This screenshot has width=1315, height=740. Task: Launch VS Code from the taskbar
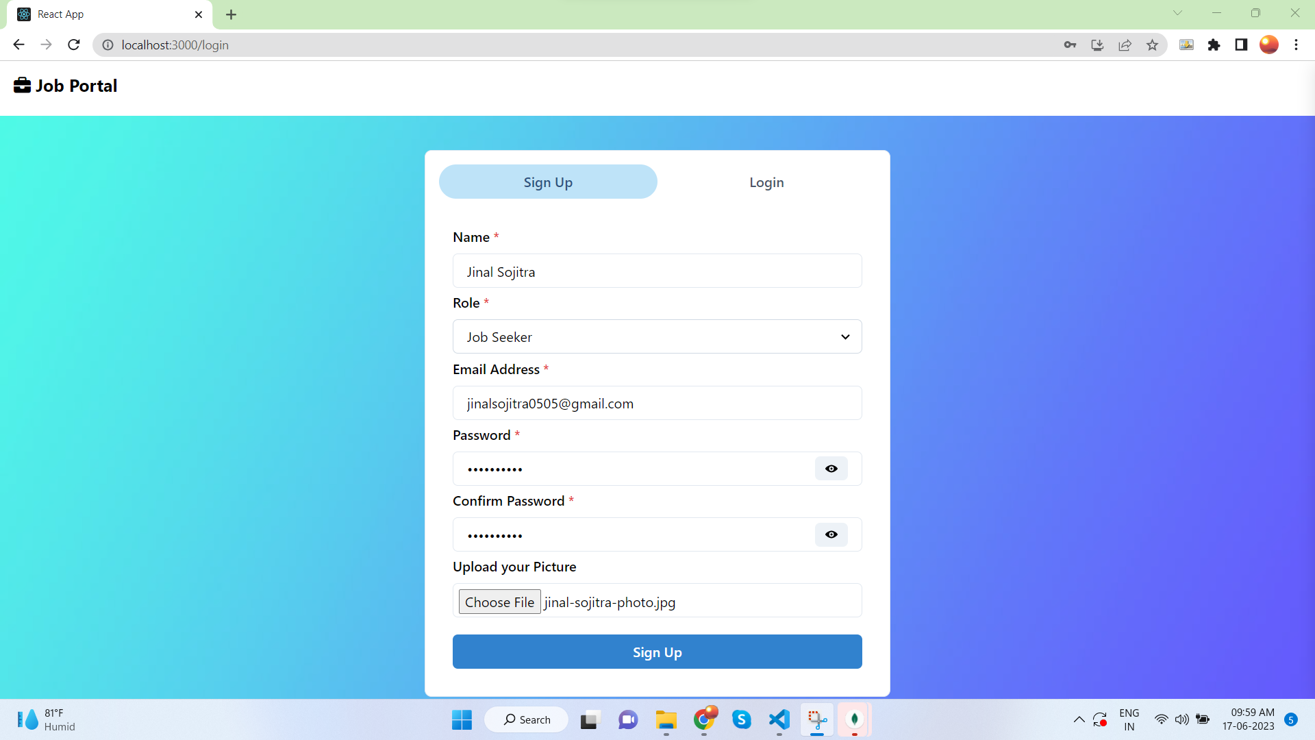pyautogui.click(x=778, y=719)
